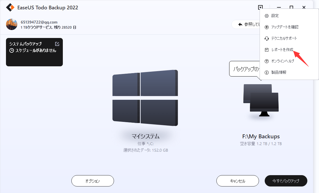This screenshot has height=193, width=319.
Task: Click the report calendar icon in menu
Action: (266, 50)
